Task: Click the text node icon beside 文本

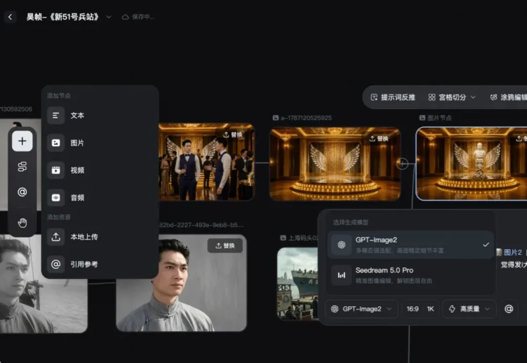Action: 56,115
